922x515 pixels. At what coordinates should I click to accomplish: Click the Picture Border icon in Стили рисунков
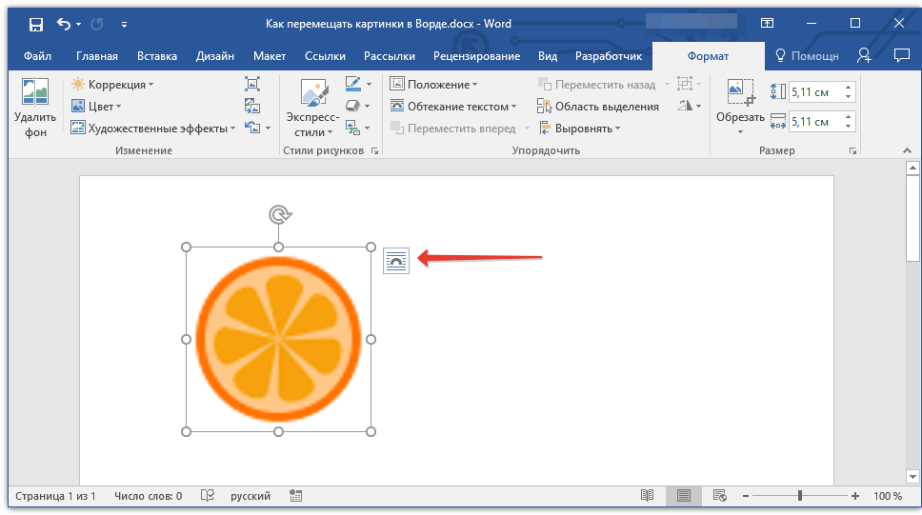353,84
